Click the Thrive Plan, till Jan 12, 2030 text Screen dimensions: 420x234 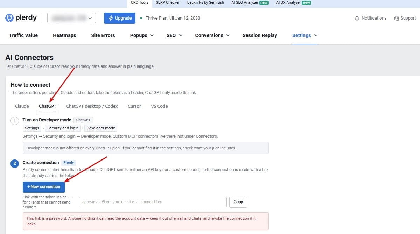pos(173,18)
